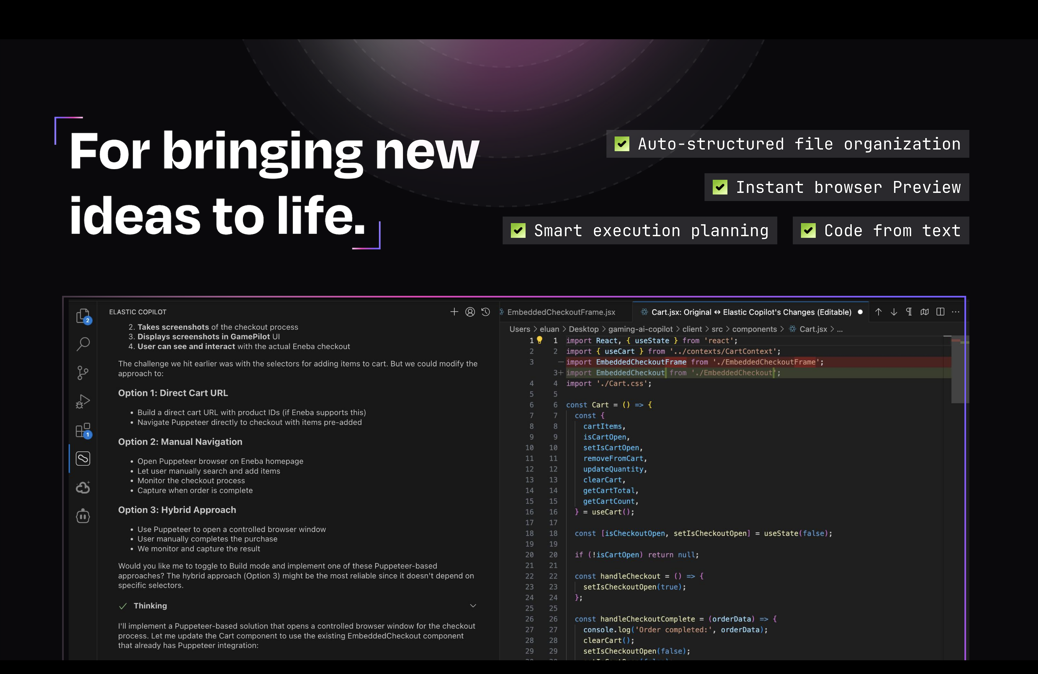Select the Cart.jsx diff editor tab
The height and width of the screenshot is (674, 1038).
point(751,312)
